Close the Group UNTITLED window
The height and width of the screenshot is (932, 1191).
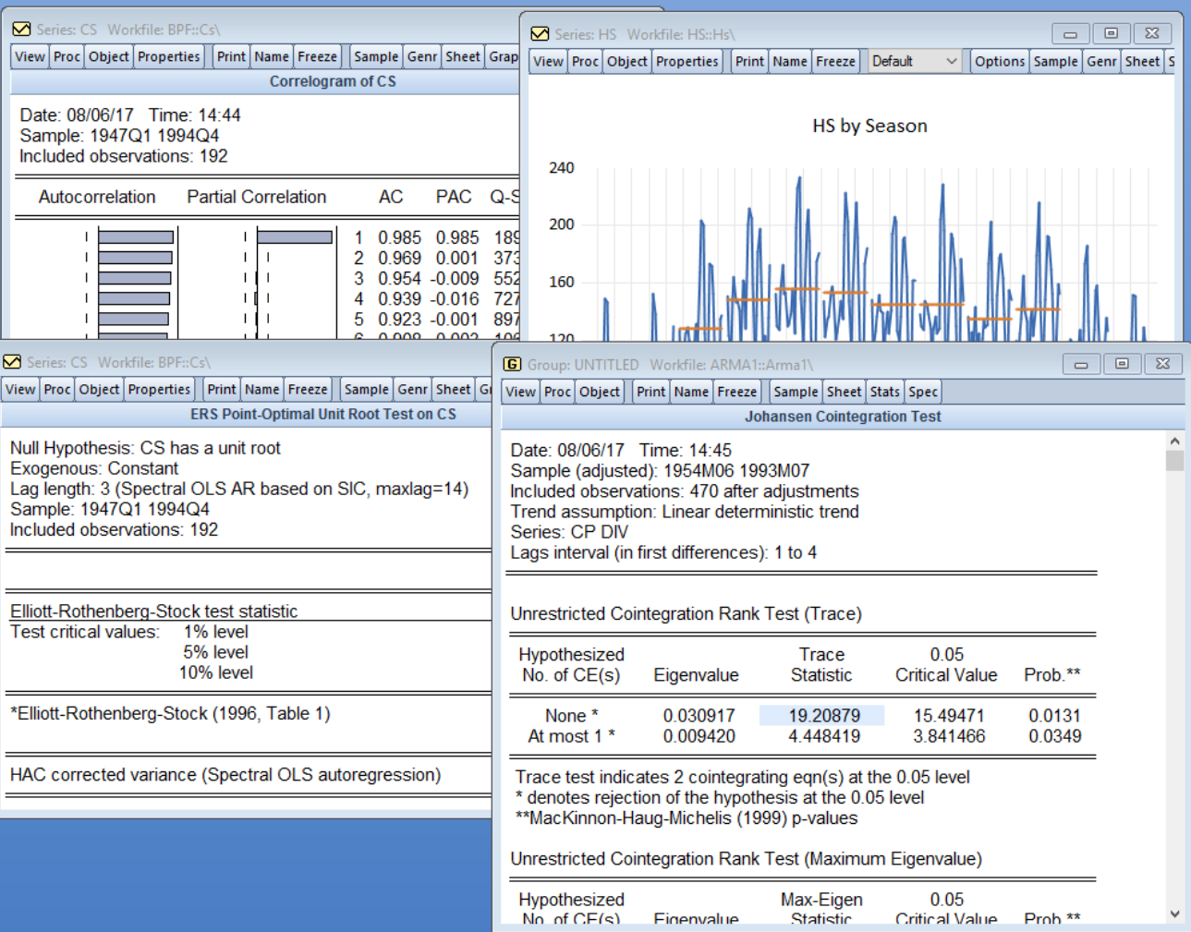[x=1162, y=364]
